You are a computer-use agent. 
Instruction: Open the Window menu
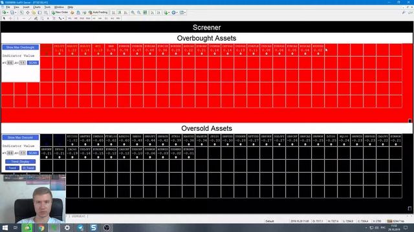pyautogui.click(x=59, y=7)
